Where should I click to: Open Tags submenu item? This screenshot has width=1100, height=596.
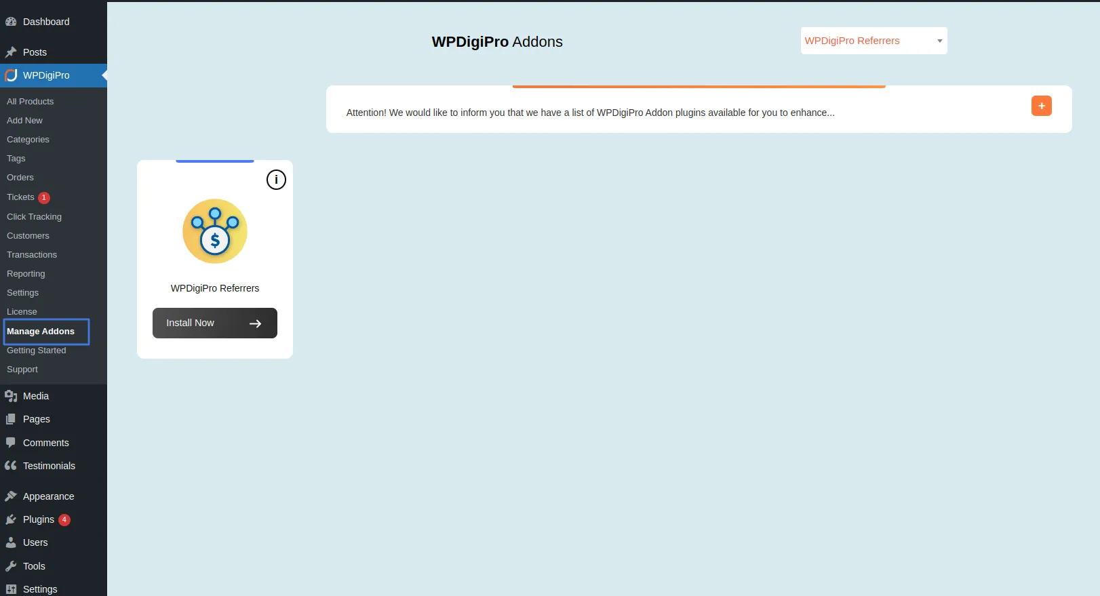[x=16, y=158]
